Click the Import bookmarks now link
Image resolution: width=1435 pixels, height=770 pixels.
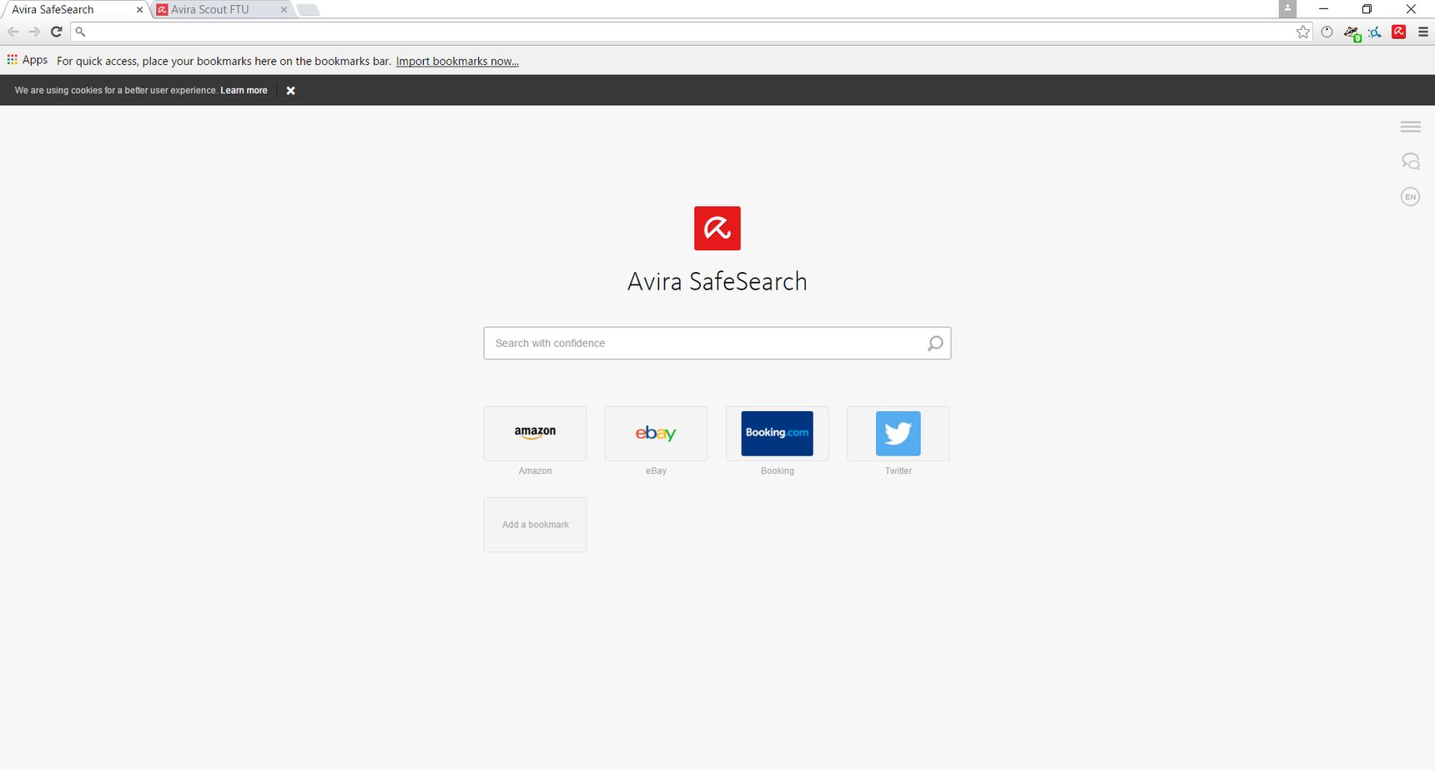(457, 61)
